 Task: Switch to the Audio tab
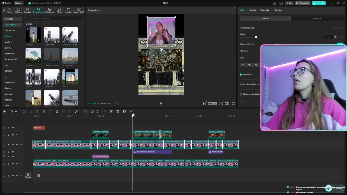coord(253,10)
